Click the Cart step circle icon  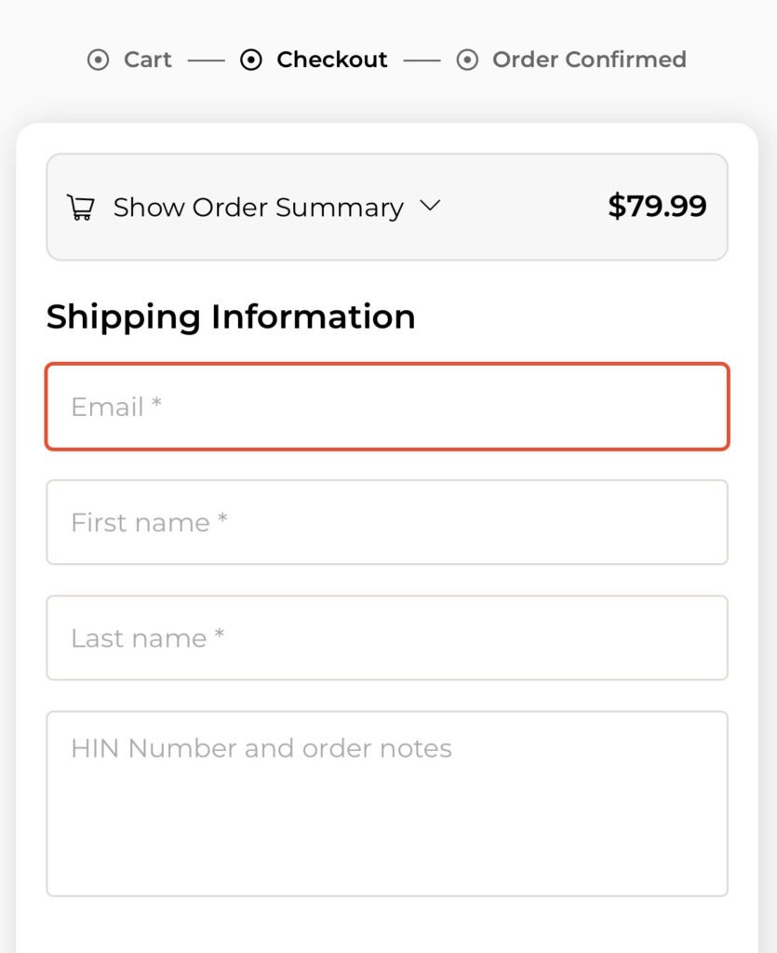(x=98, y=60)
